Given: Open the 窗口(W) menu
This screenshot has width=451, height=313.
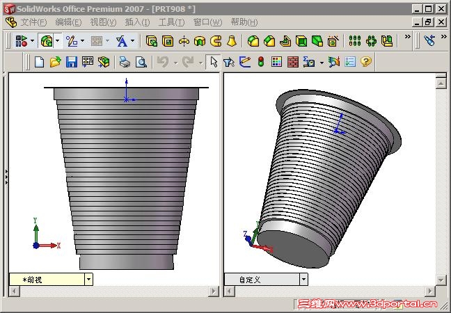Looking at the screenshot, I should (x=207, y=22).
